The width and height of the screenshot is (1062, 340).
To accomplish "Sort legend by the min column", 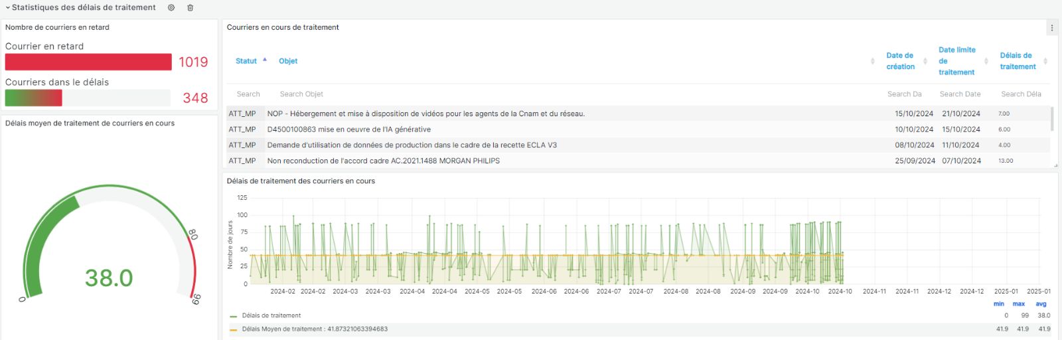I will [x=999, y=304].
